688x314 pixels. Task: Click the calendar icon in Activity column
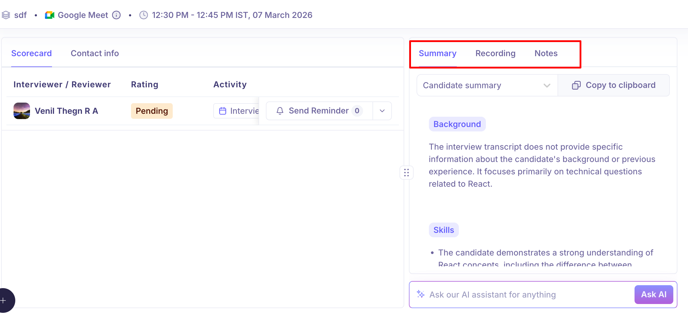point(223,111)
